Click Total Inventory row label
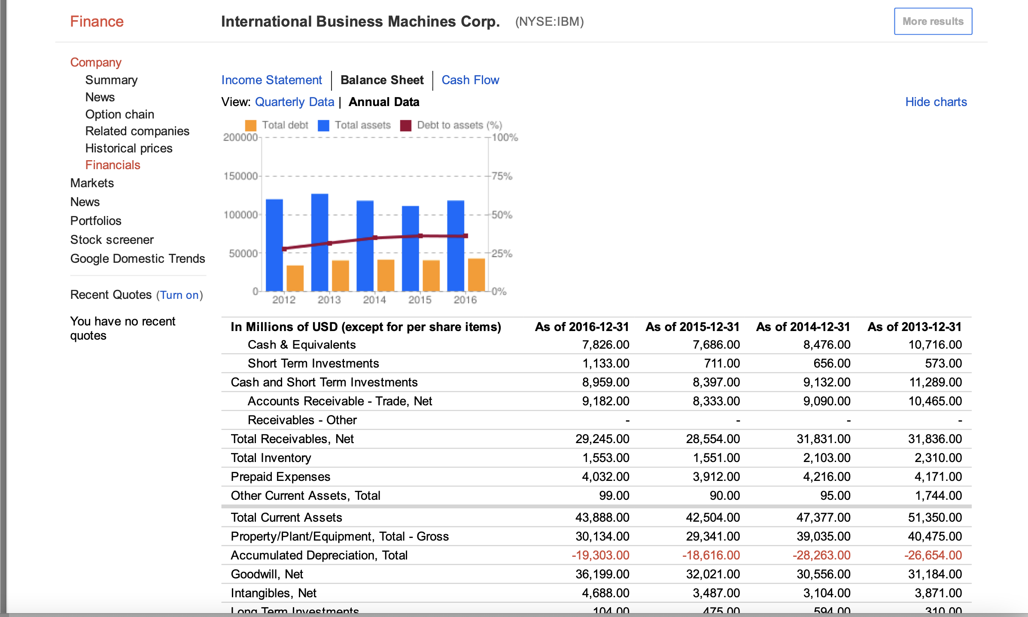This screenshot has height=617, width=1028. pyautogui.click(x=271, y=458)
